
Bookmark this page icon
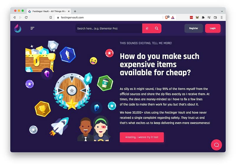51,17
